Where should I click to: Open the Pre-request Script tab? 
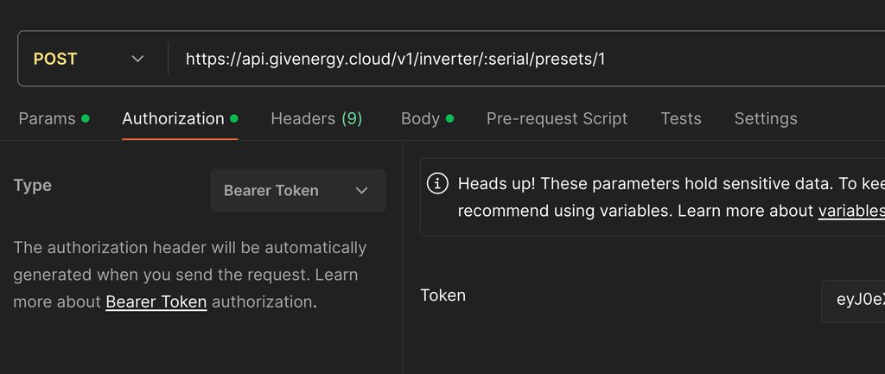click(557, 118)
